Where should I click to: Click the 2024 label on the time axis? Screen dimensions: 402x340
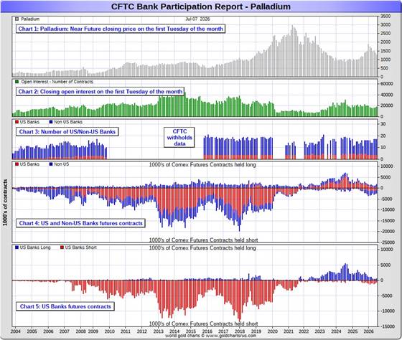(x=336, y=331)
